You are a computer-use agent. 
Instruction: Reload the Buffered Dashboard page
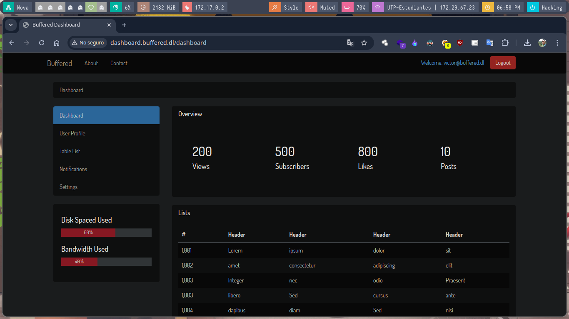pyautogui.click(x=42, y=43)
